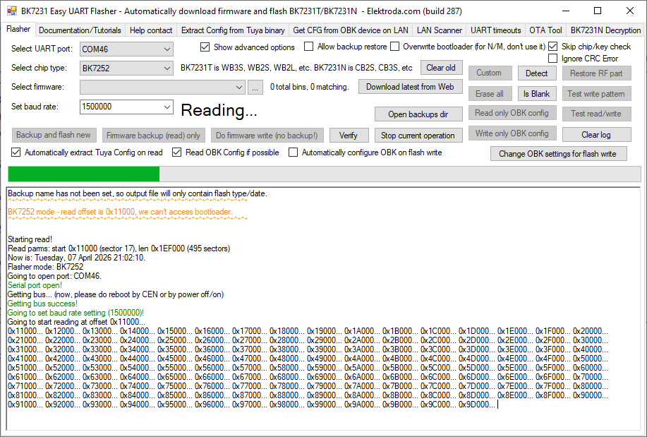This screenshot has height=437, width=647.
Task: Switch to the Flasher tab
Action: pos(18,29)
